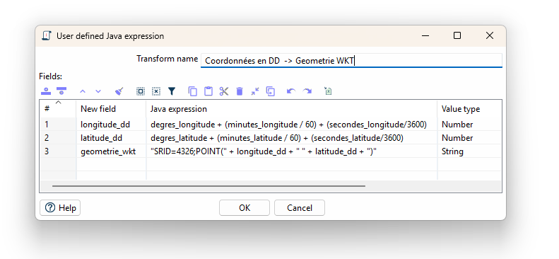
Task: Click the export to spreadsheet icon
Action: pos(328,91)
